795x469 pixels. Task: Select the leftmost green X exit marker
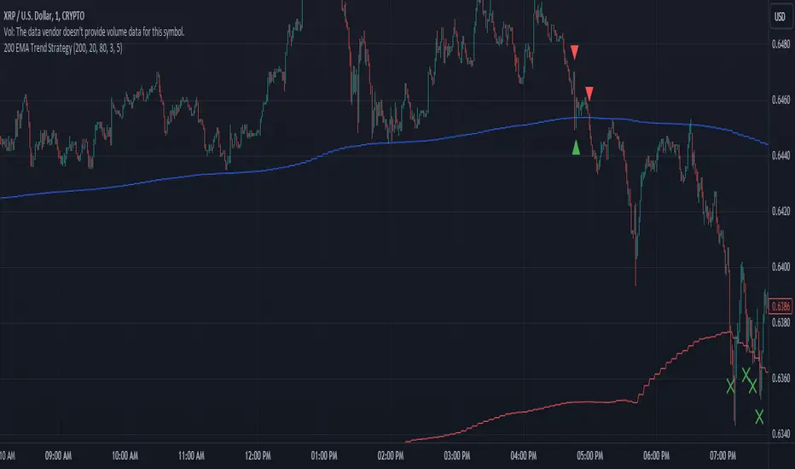(731, 386)
